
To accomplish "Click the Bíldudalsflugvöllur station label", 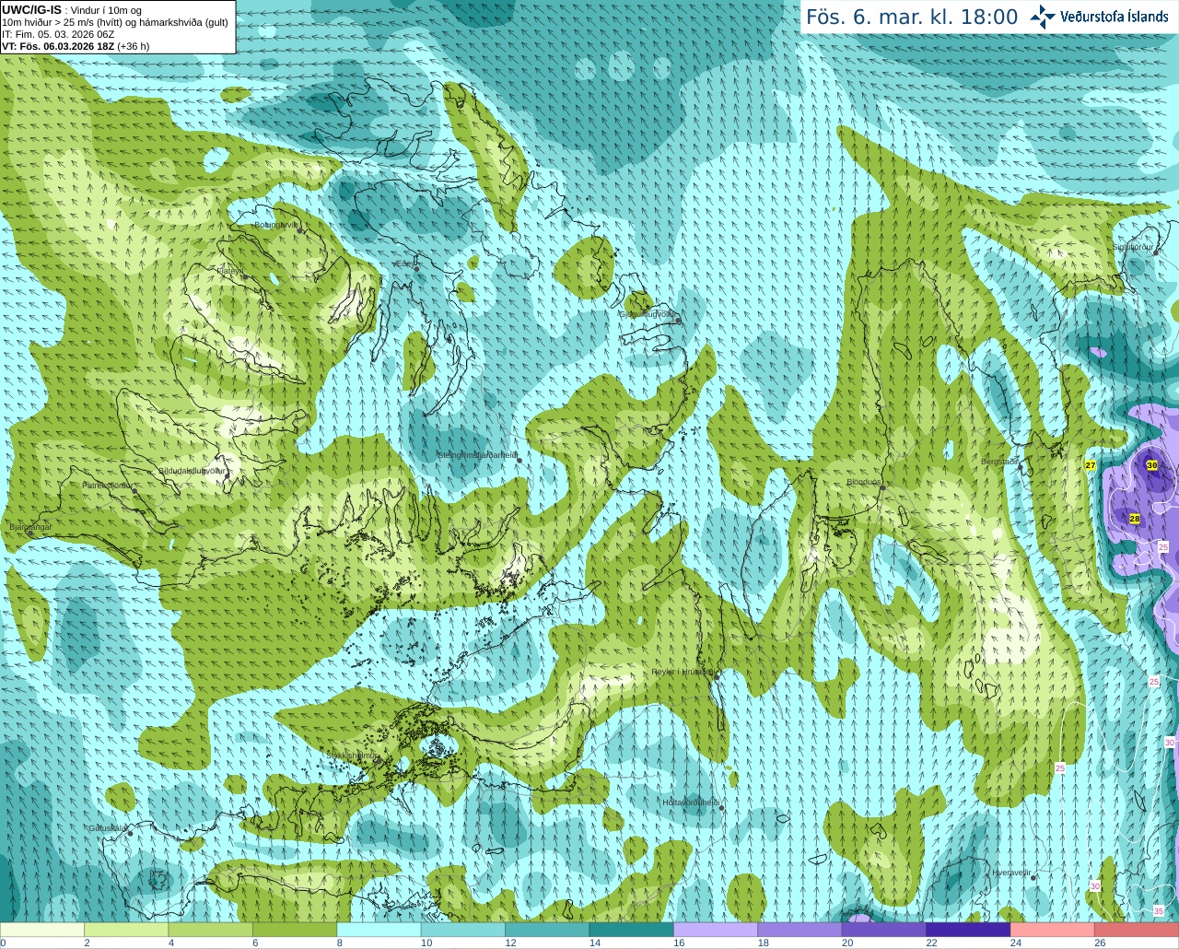I will tap(192, 471).
